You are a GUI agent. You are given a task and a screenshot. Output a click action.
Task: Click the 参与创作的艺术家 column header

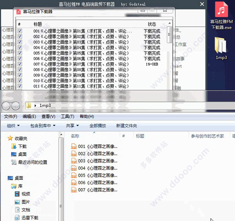208,136
